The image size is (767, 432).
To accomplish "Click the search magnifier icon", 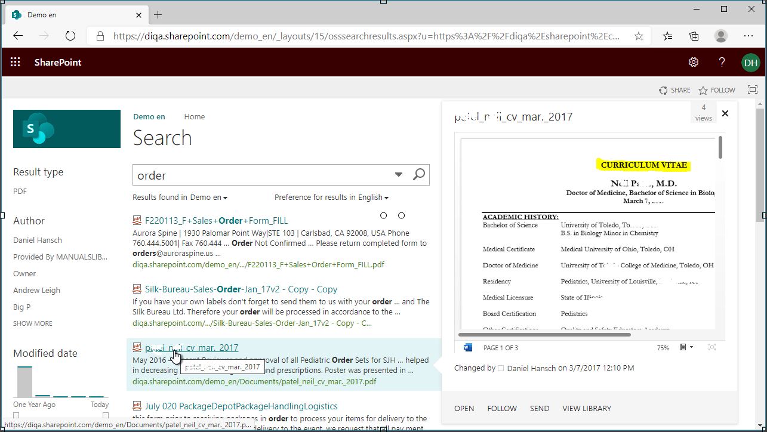I will 419,175.
